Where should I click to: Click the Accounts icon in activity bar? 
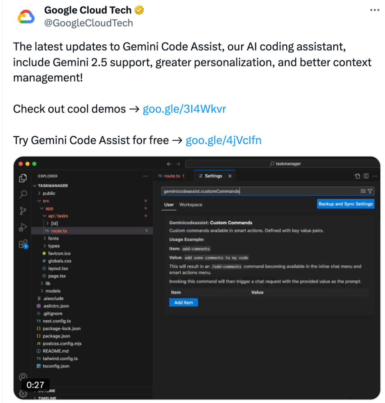tap(23, 377)
